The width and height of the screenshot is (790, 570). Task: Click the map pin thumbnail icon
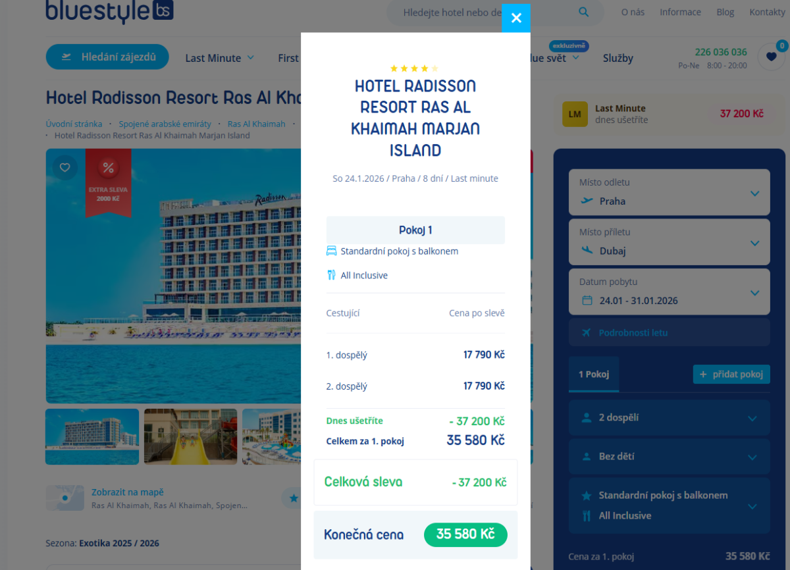tap(65, 498)
